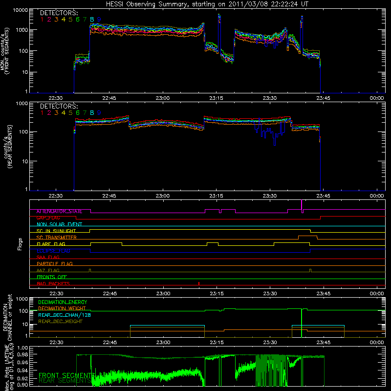The height and width of the screenshot is (391, 391).
Task: Select detector 6 in front segments legend
Action: (78, 20)
